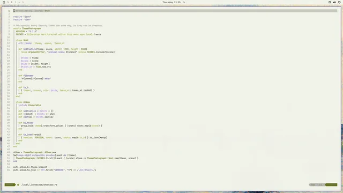
Task: Click the 'SCENES.first(3).each' line
Action: pyautogui.click(x=77, y=158)
